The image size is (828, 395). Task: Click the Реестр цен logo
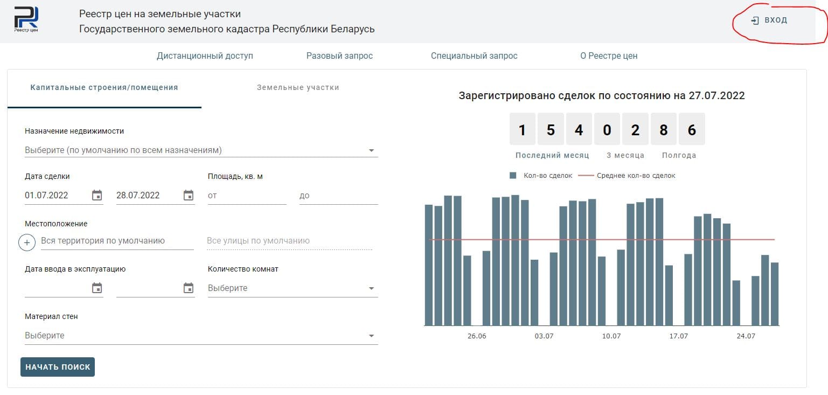26,20
